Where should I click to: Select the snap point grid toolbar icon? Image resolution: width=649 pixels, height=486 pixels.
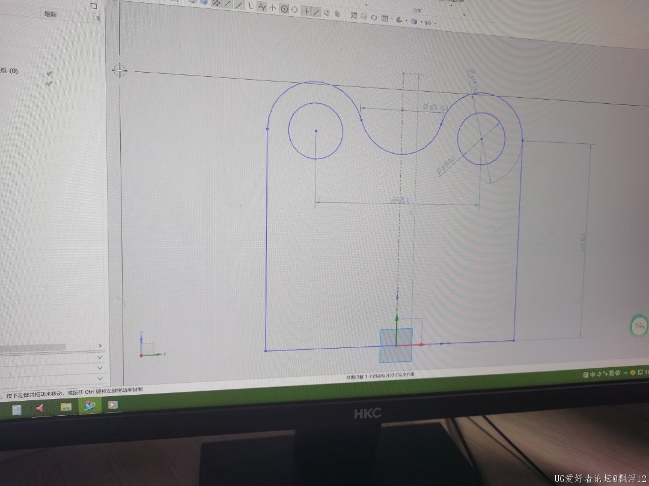[x=216, y=3]
